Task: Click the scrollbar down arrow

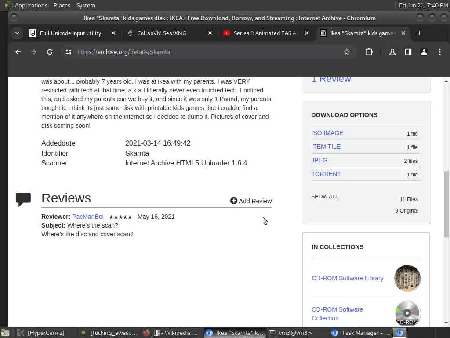Action: (446, 323)
